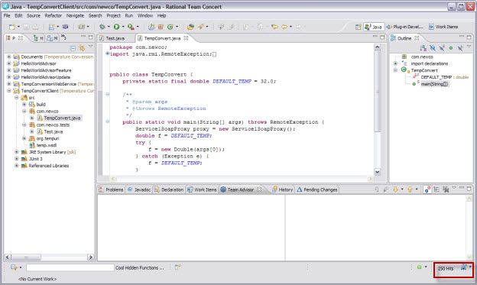
Task: Open the Package Explorer view menu triangle
Action: (x=91, y=47)
